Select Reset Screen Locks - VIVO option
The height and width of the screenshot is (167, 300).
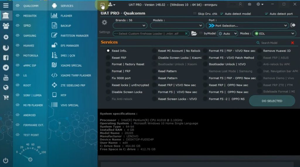154,99
